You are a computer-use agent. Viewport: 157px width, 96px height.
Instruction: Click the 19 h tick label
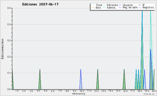[x=147, y=91]
